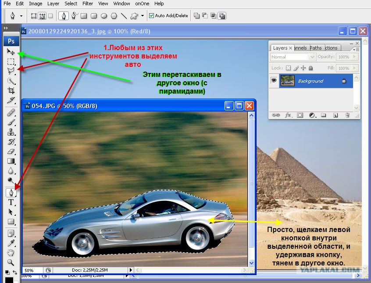Image resolution: width=371 pixels, height=283 pixels.
Task: Toggle lock transparent pixels in Layers panel
Action: [288, 68]
